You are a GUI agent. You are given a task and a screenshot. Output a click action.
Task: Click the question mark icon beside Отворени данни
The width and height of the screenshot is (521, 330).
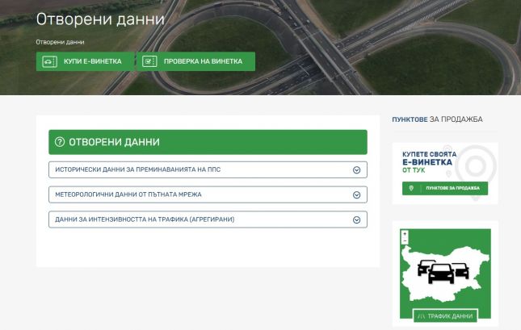pos(59,142)
